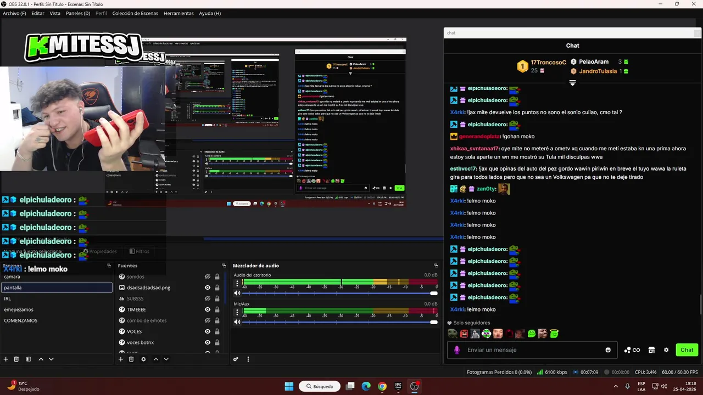
Task: Remove selected scene with the trash icon
Action: [x=16, y=359]
